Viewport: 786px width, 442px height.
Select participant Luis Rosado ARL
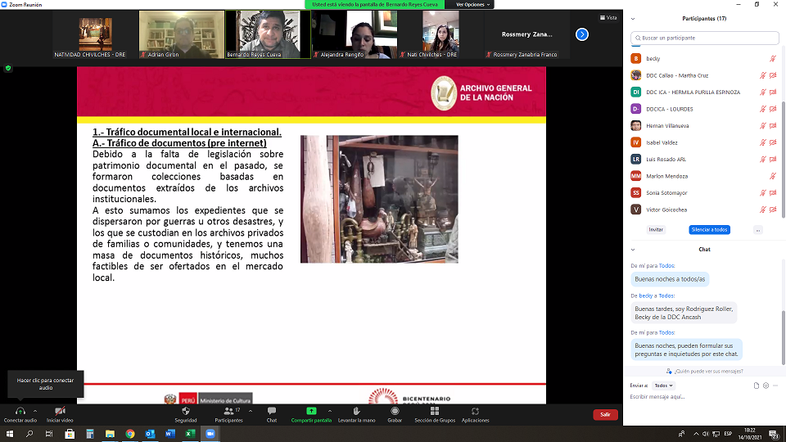(704, 160)
